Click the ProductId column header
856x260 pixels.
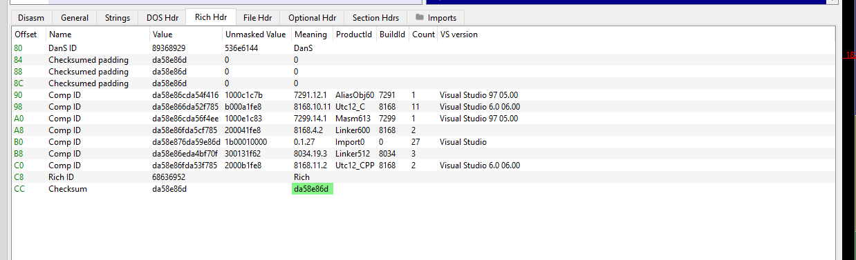[353, 34]
